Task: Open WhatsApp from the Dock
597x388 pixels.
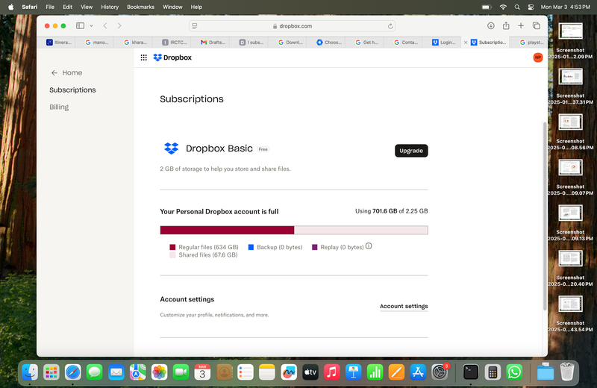Action: [x=514, y=372]
